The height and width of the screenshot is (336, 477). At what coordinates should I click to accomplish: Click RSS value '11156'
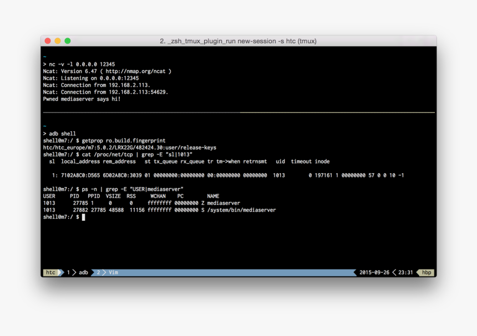pyautogui.click(x=137, y=210)
